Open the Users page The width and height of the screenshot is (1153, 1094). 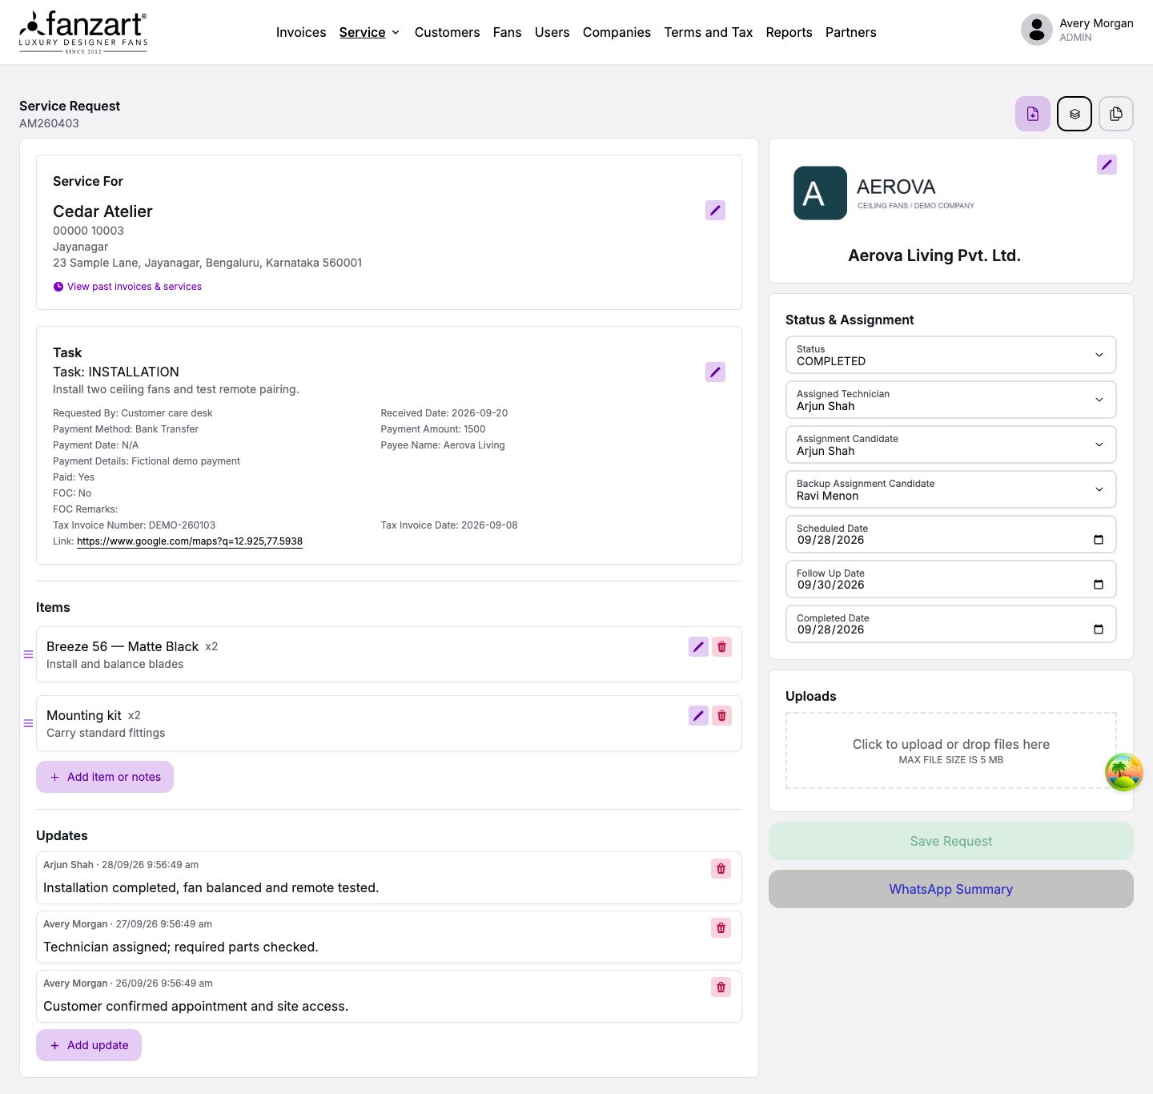click(552, 32)
